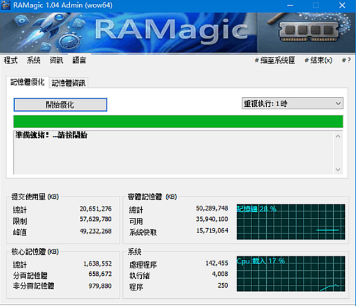Click the RAMagic app icon in title bar
Viewport: 356px width, 306px height.
click(6, 5)
